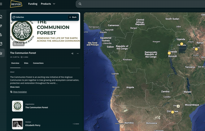Screen dimensions: 205x131
Task: Open The Communion Forest organization thumbnail
Action: coord(17,106)
